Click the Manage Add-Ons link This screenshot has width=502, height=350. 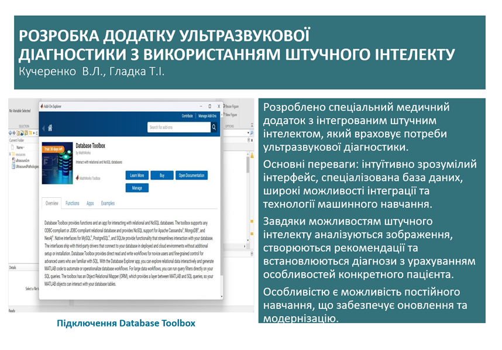coord(208,116)
